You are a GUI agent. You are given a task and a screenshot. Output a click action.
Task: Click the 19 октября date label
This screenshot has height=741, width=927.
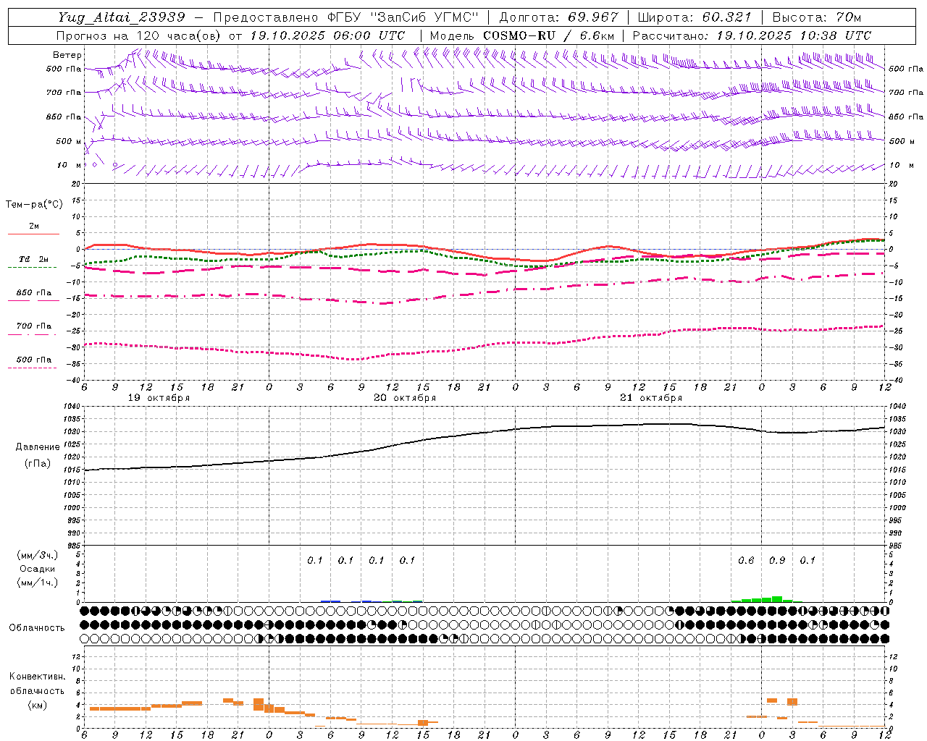[159, 398]
